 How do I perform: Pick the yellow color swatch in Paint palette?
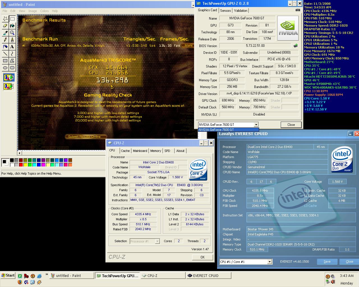pos(25,165)
